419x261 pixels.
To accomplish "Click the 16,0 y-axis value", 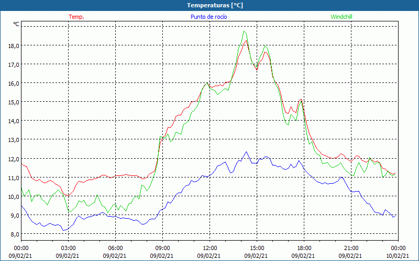I will [x=14, y=84].
